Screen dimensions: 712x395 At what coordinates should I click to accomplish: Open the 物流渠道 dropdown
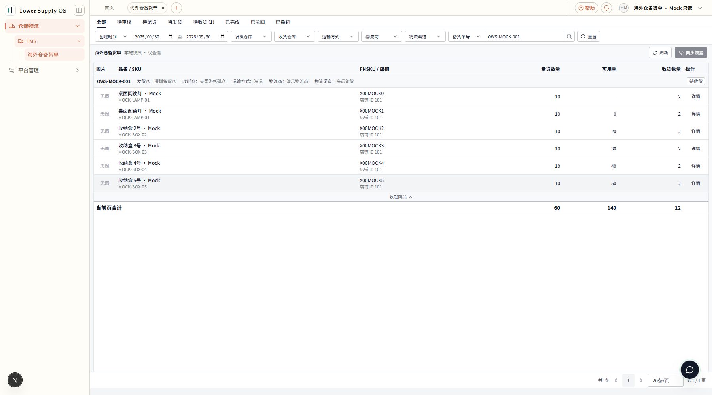425,37
